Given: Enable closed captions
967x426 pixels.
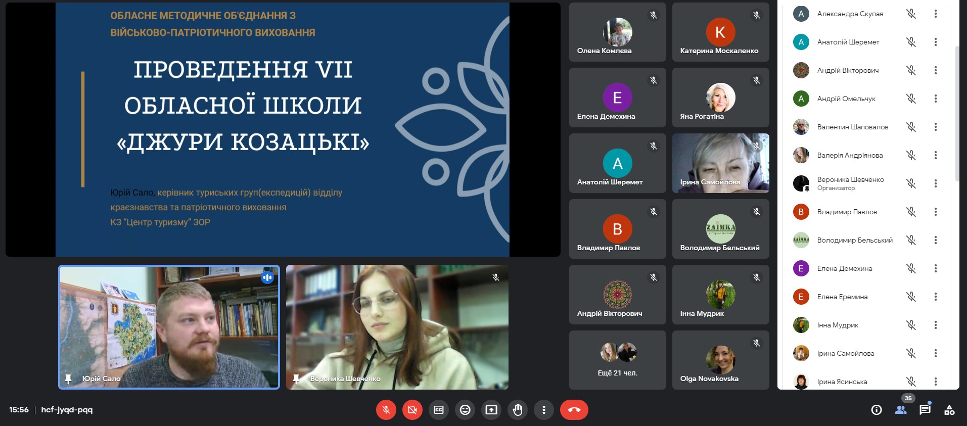Looking at the screenshot, I should pos(439,410).
